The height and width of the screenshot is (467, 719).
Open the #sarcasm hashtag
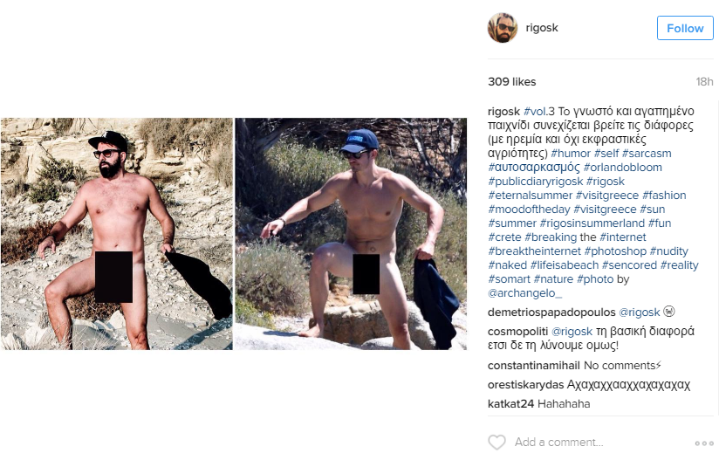coord(647,154)
